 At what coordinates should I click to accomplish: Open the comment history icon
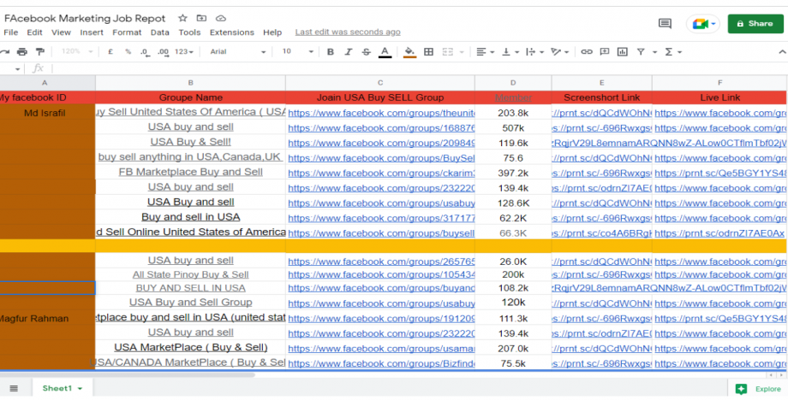click(665, 24)
